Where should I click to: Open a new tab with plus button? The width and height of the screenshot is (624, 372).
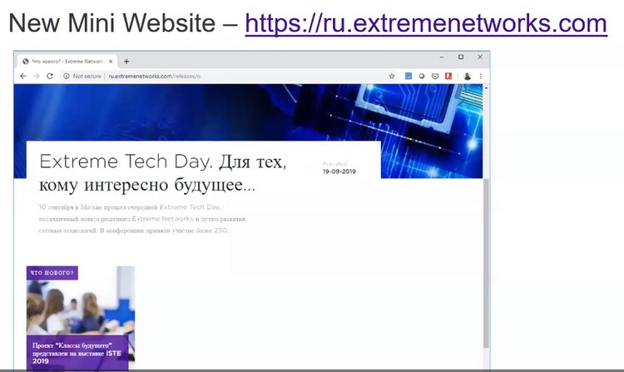tap(126, 62)
